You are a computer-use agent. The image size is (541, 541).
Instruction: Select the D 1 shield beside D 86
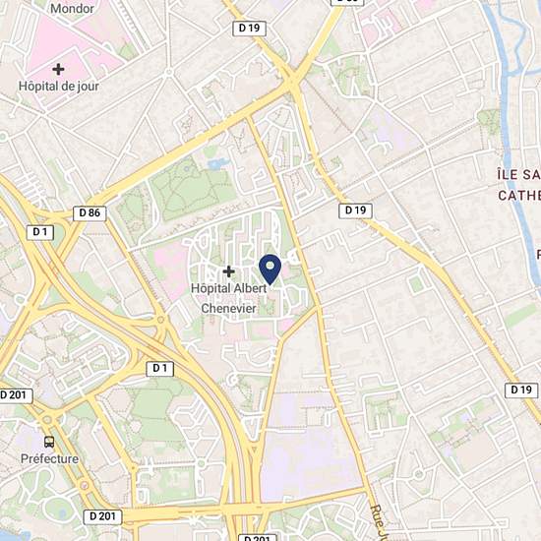pos(40,232)
